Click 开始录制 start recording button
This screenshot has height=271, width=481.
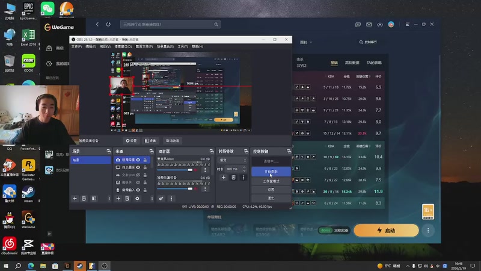[x=271, y=172]
